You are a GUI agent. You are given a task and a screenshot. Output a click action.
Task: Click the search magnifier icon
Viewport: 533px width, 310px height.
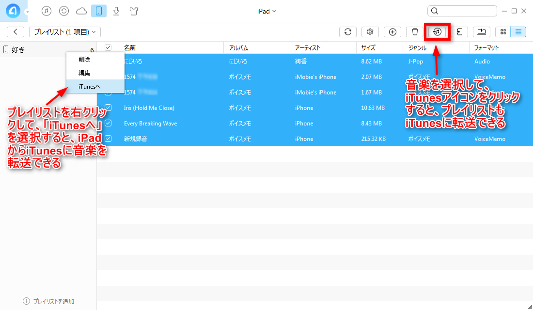pos(435,11)
